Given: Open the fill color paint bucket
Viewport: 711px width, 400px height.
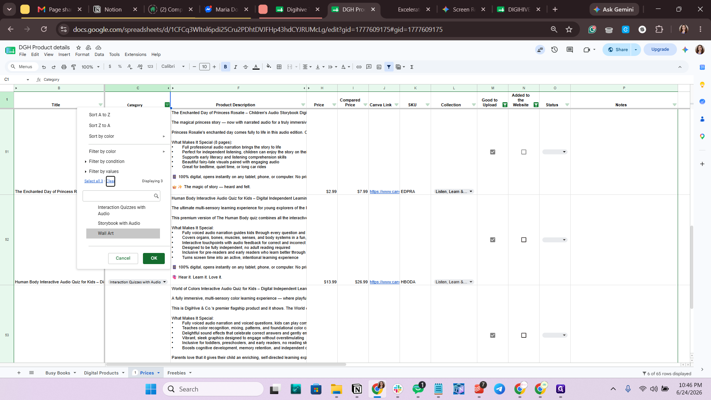Looking at the screenshot, I should [269, 67].
